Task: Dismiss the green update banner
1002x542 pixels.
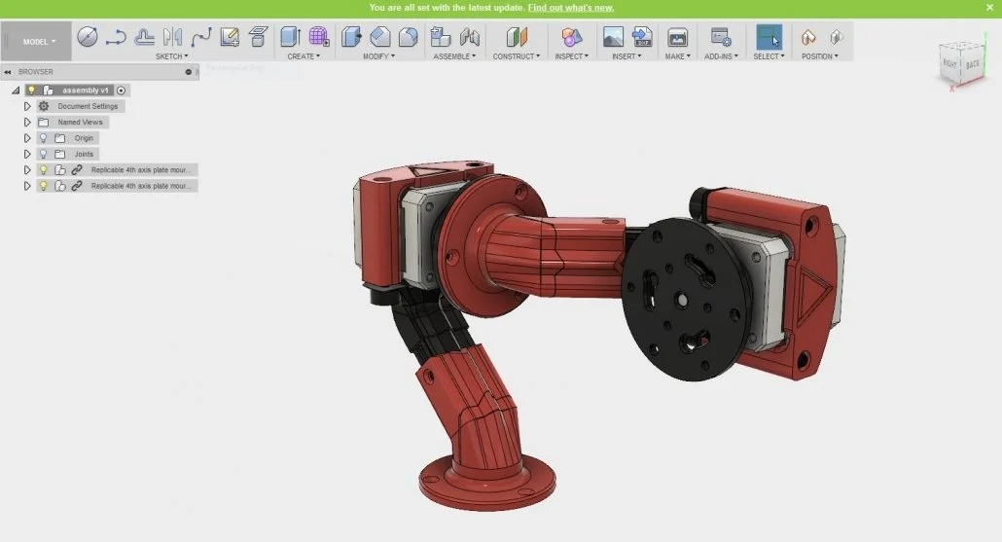Action: click(x=989, y=8)
